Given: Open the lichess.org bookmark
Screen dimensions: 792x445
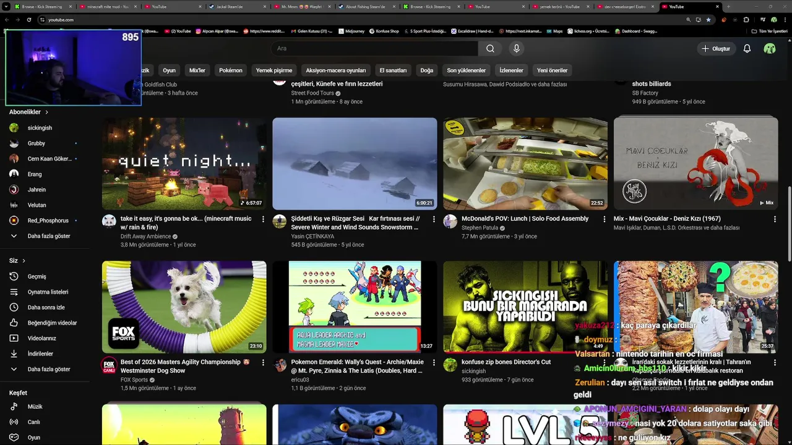Looking at the screenshot, I should point(589,31).
